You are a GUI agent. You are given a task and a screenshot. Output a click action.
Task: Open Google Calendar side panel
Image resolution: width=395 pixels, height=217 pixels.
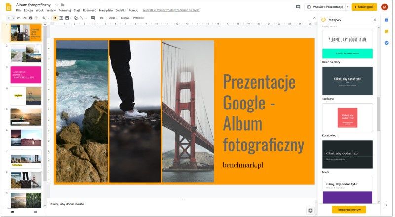[387, 20]
